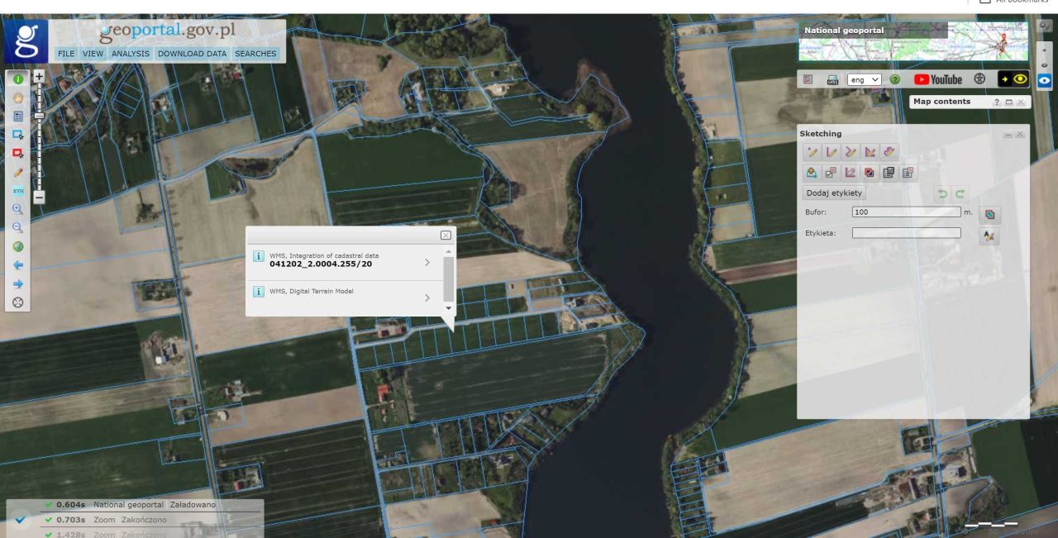
Task: Click the full extent globe icon
Action: click(17, 246)
